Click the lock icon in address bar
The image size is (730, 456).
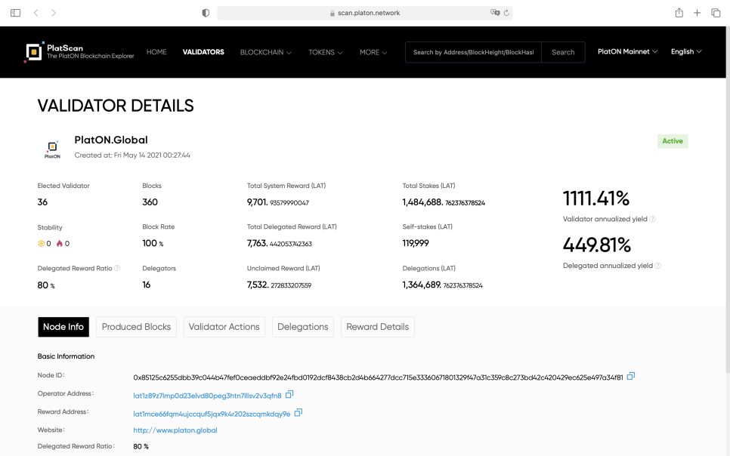pyautogui.click(x=332, y=14)
